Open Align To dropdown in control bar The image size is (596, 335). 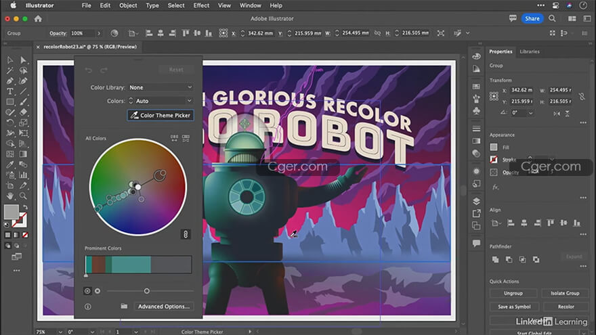click(133, 33)
